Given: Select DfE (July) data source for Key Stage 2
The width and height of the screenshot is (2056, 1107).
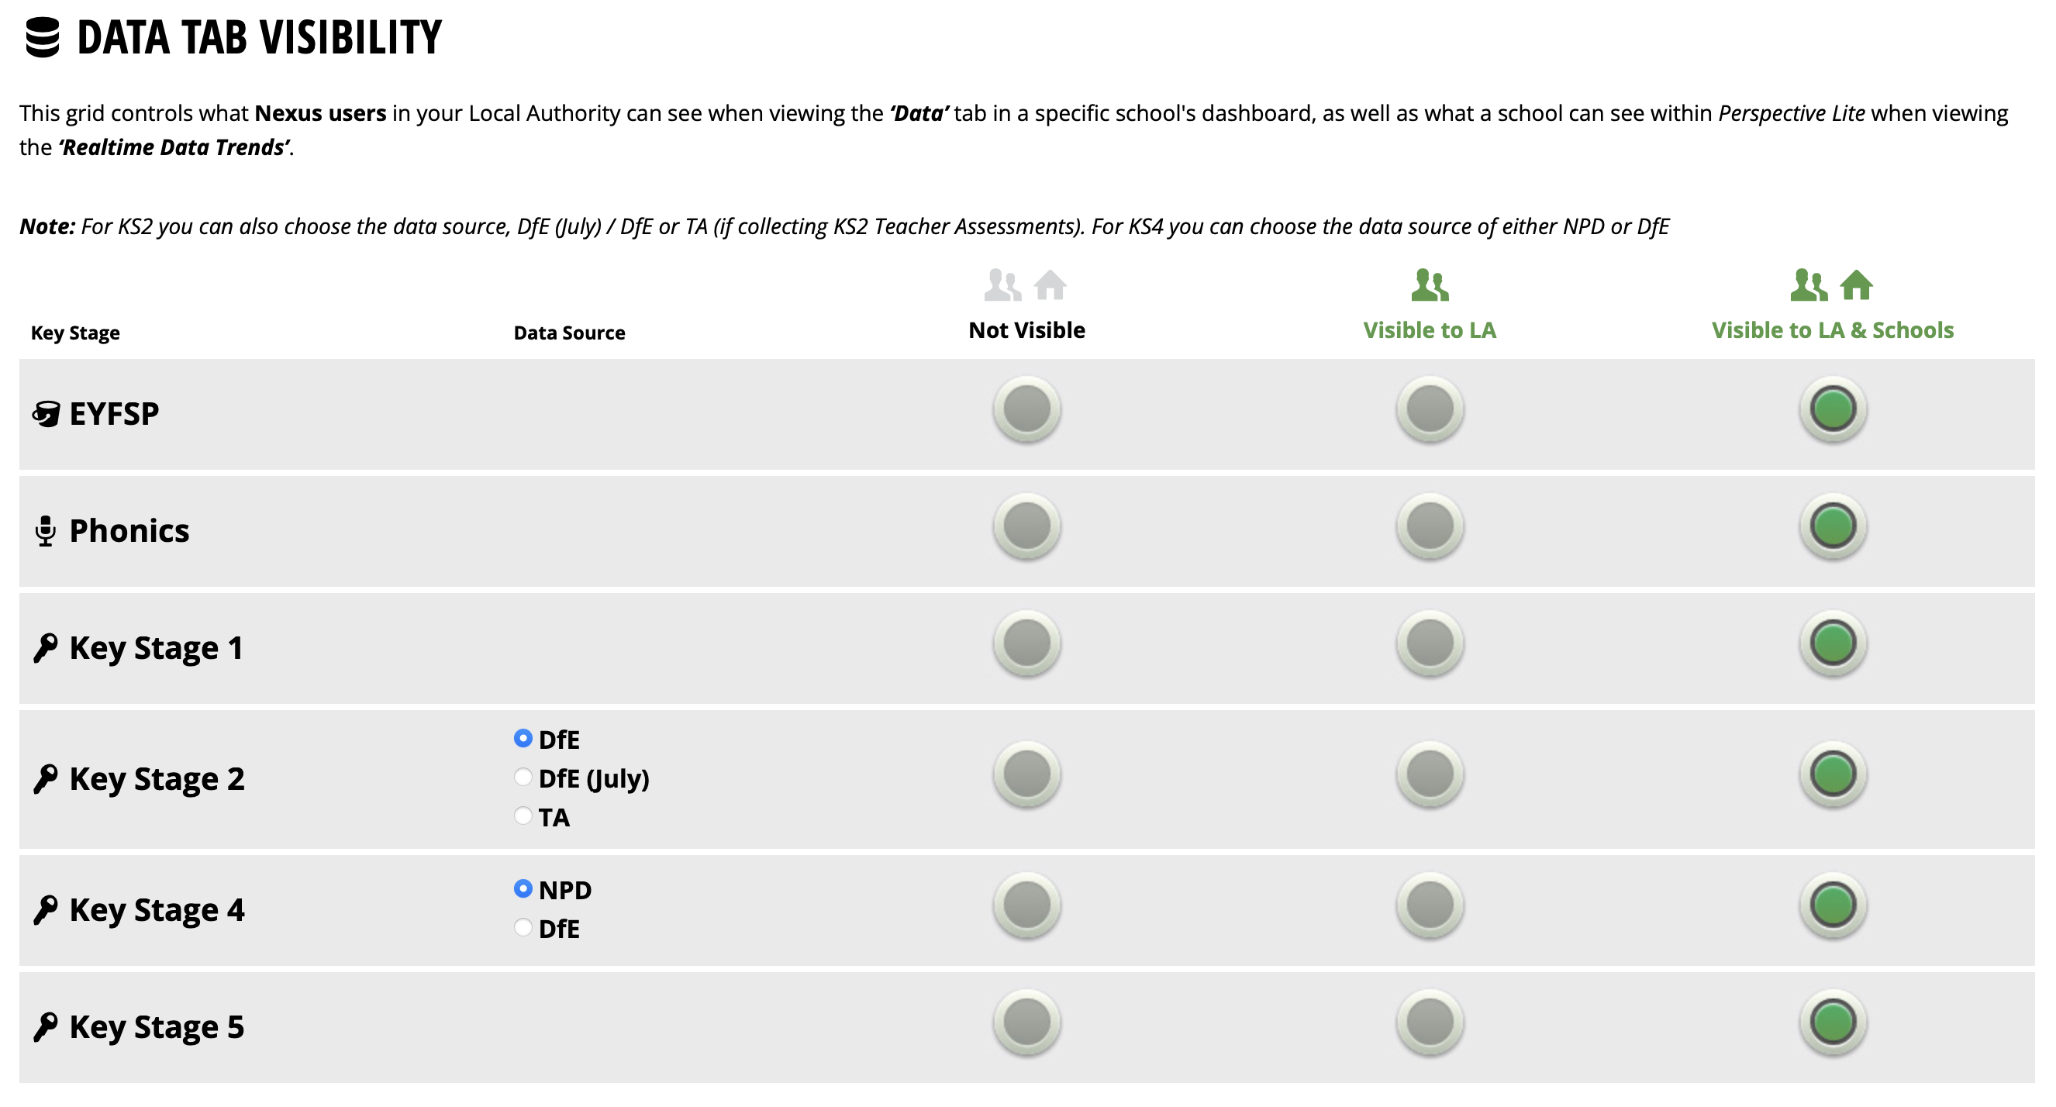Looking at the screenshot, I should (x=523, y=777).
